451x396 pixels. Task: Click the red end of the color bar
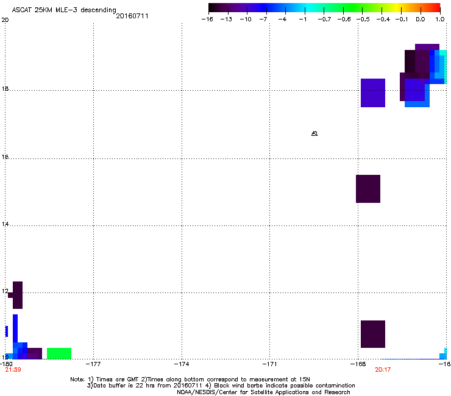pos(435,7)
